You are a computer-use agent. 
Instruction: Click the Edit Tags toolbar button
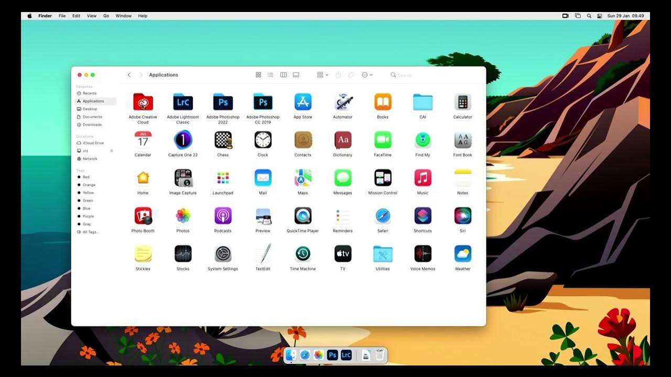pos(351,75)
